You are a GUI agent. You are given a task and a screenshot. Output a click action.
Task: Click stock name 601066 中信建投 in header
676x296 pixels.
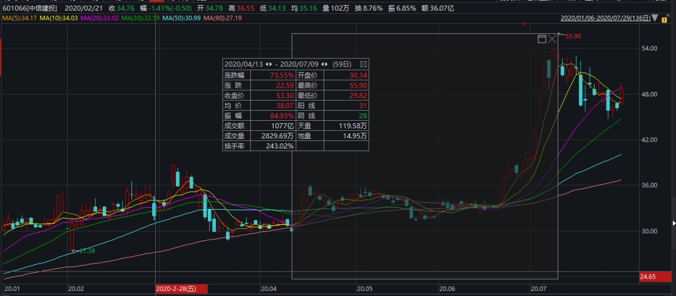tap(30, 8)
